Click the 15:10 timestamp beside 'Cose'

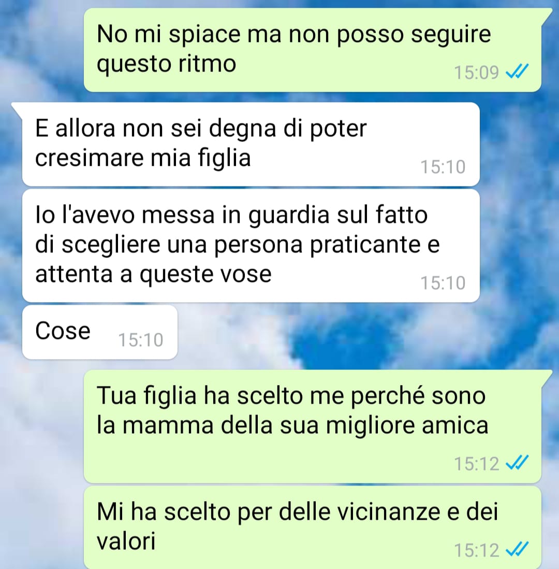tap(141, 340)
